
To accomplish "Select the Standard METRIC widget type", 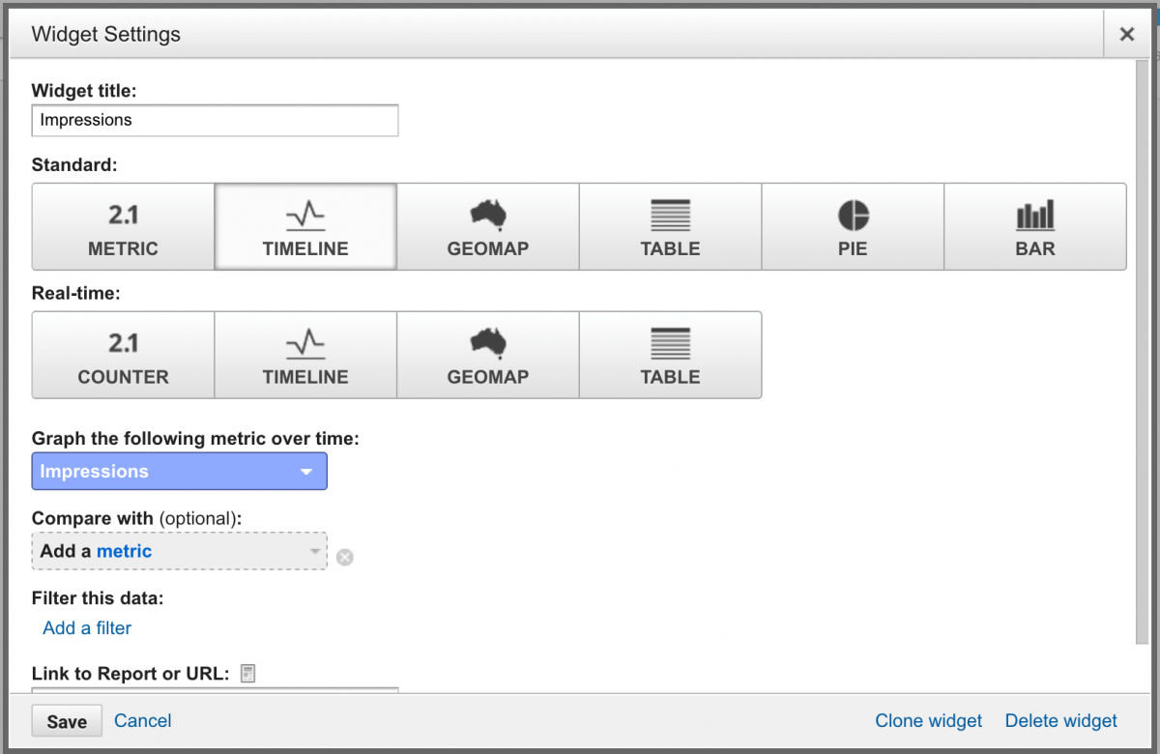I will pyautogui.click(x=123, y=227).
